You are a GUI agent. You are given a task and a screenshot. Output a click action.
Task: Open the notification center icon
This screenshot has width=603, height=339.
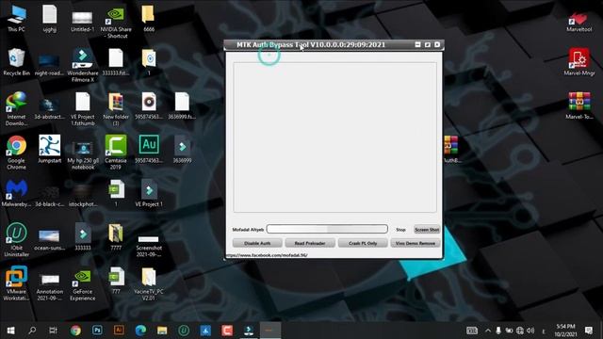588,331
